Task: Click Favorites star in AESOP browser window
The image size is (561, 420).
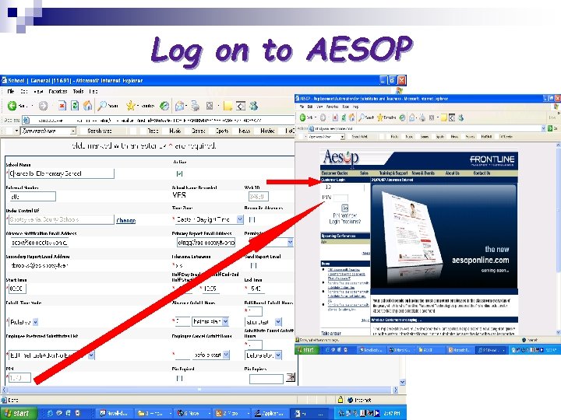Action: click(x=380, y=117)
